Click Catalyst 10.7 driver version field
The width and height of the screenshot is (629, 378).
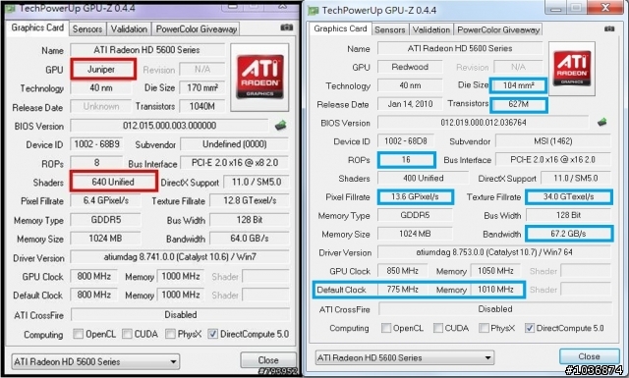click(494, 252)
